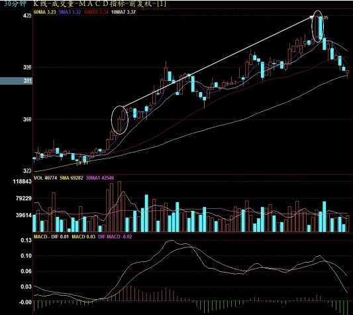353x315 pixels.
Task: Select the purple 30MA1 42546 volume label
Action: click(x=100, y=178)
